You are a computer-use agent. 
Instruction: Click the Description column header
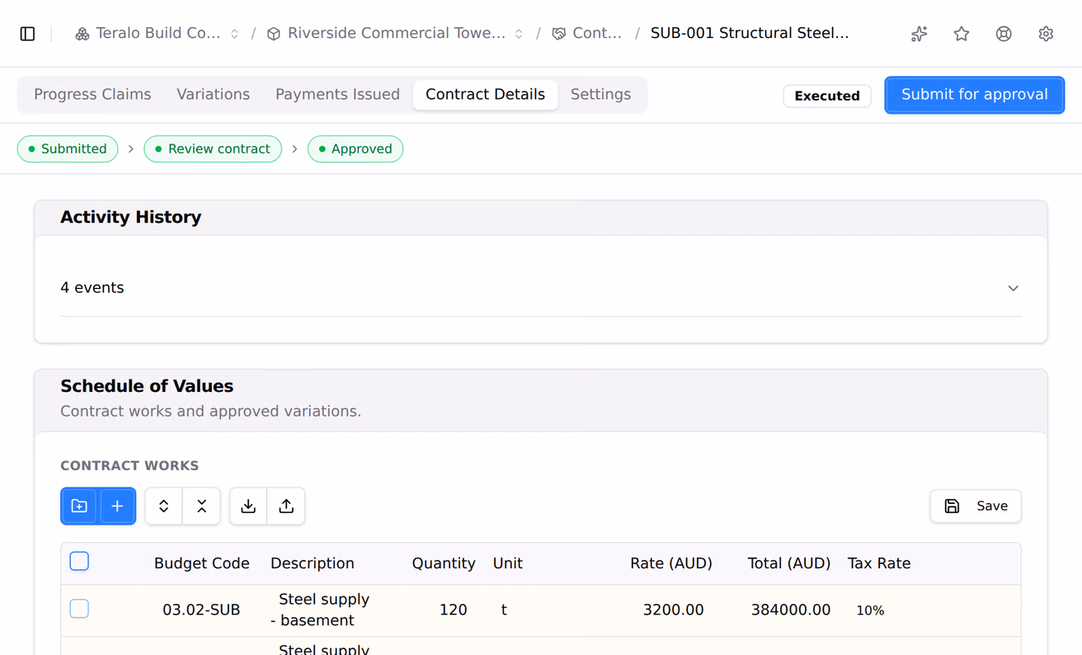pyautogui.click(x=313, y=563)
